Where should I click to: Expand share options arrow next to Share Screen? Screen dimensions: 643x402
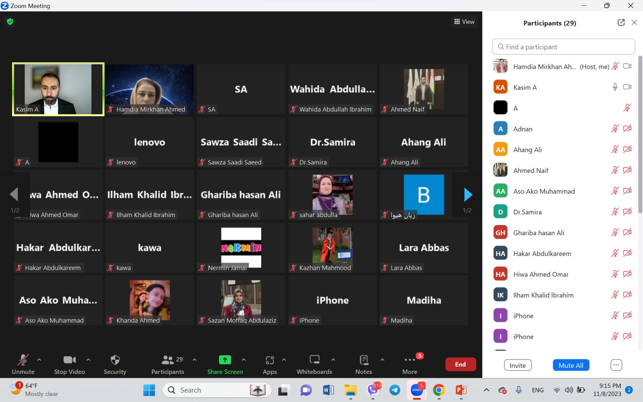(x=244, y=360)
